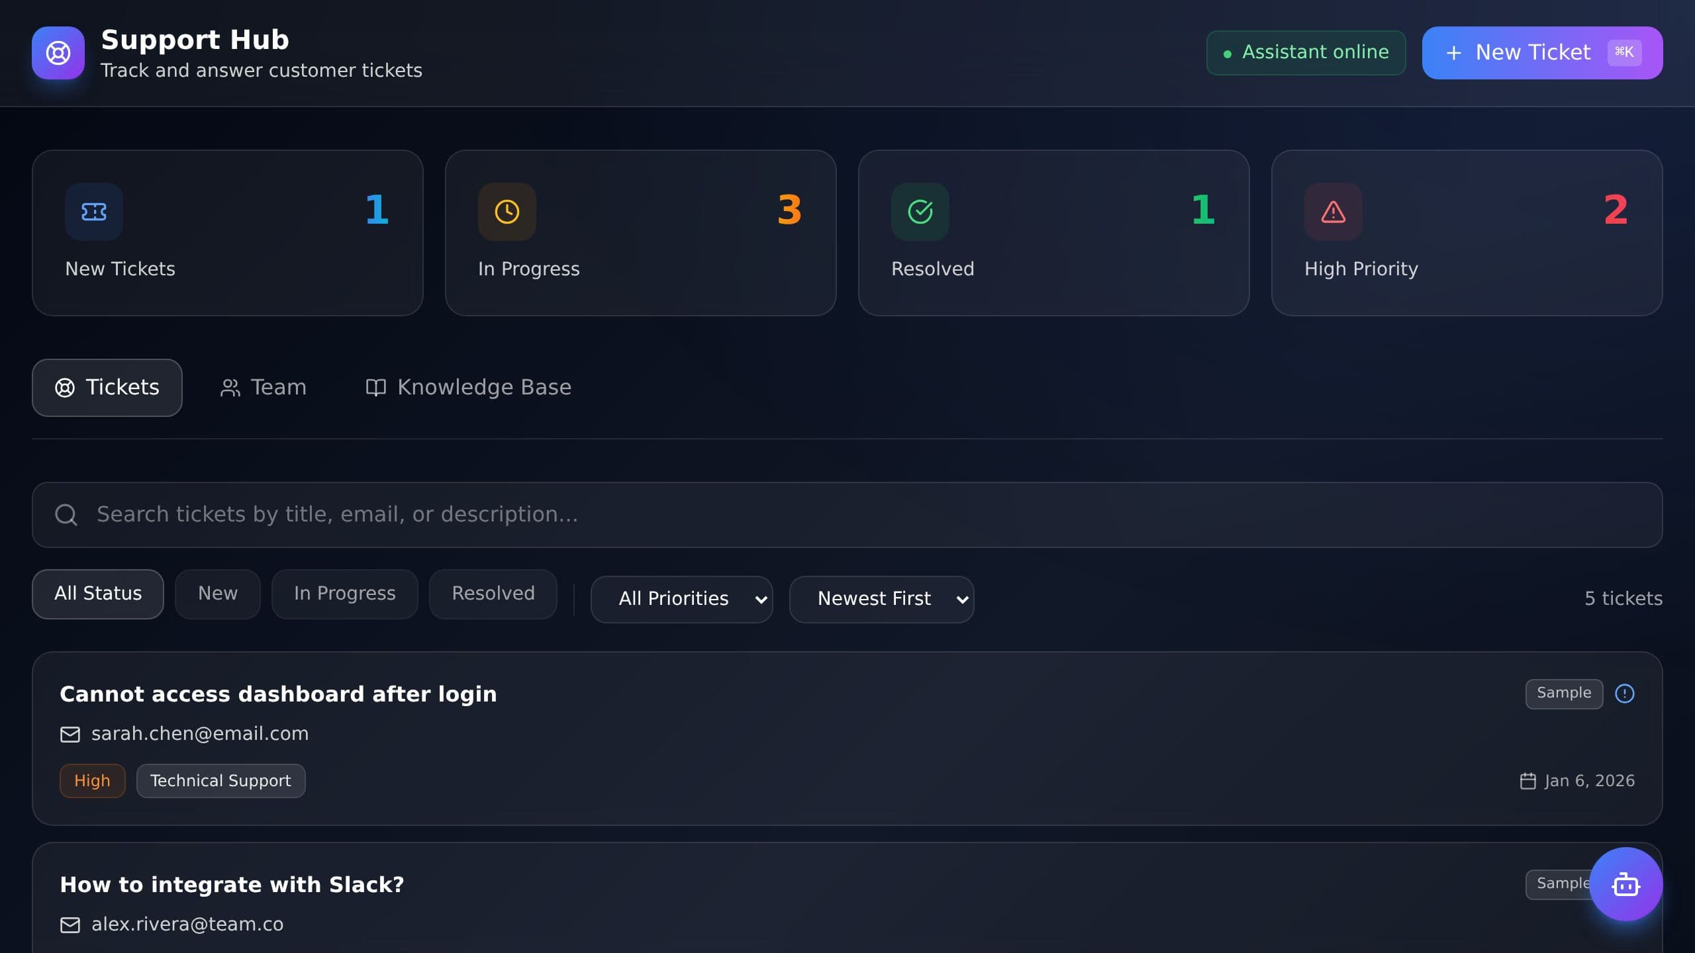Click the calendar icon next to Jan 6, 2026

click(x=1528, y=781)
